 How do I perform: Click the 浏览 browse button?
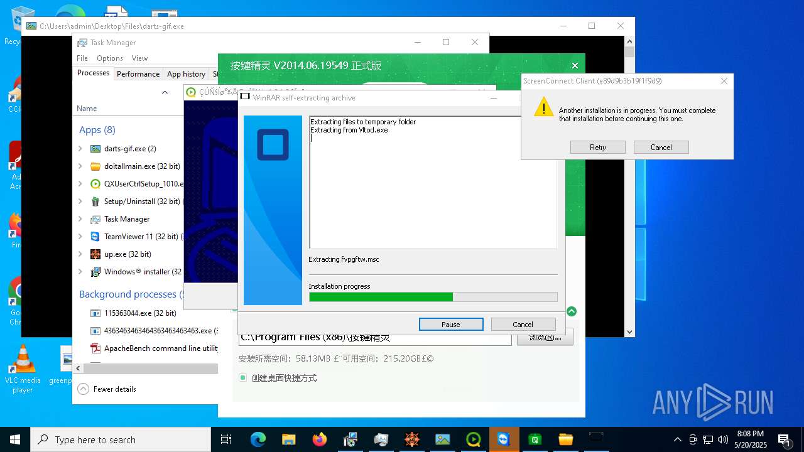(x=545, y=337)
